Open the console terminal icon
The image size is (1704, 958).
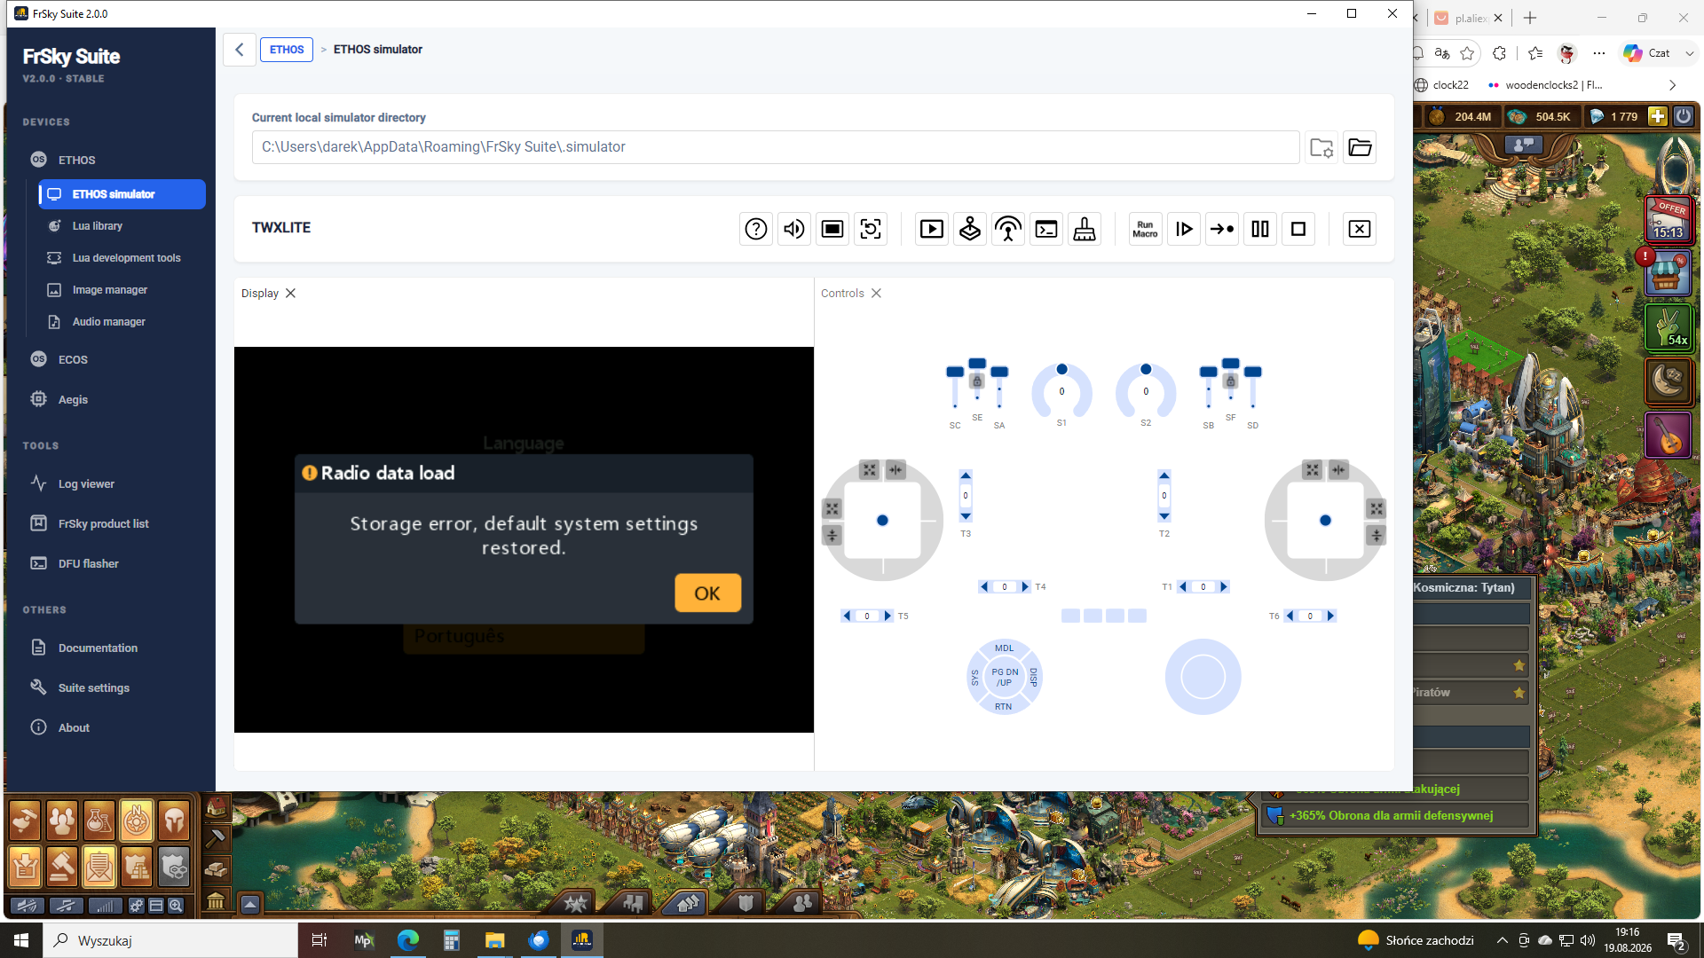(x=1046, y=229)
